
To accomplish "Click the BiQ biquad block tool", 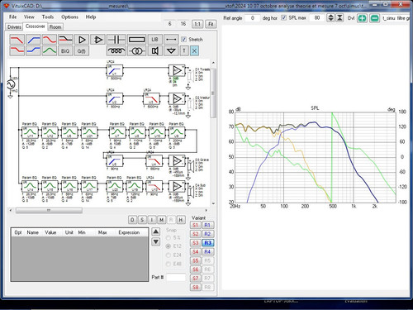I will coord(65,50).
